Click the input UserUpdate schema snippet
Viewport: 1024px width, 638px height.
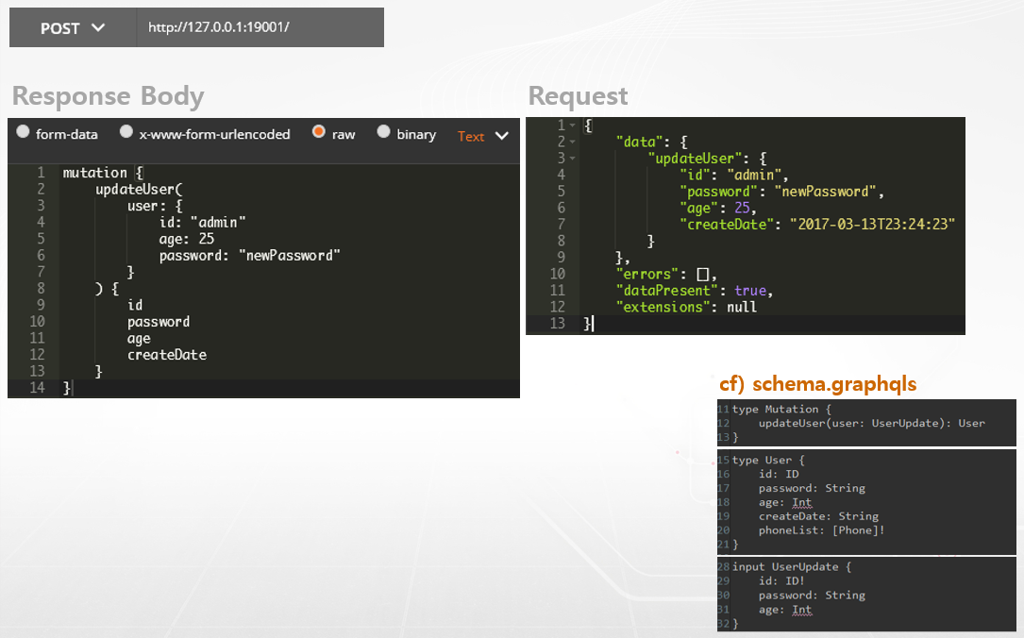pos(866,595)
